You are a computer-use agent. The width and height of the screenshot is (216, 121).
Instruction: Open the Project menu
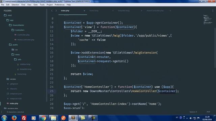tap(50, 5)
